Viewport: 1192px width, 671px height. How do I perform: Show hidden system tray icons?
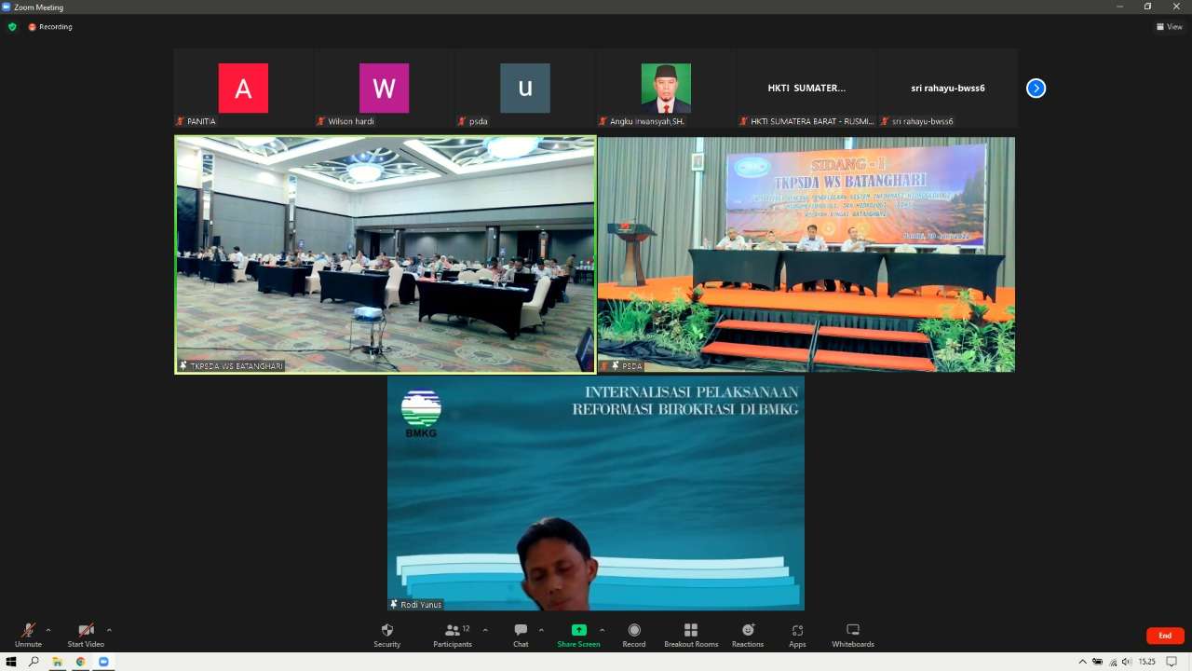[x=1082, y=662]
